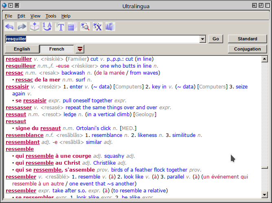
Task: Click the globe with X translation icon
Action: click(98, 27)
